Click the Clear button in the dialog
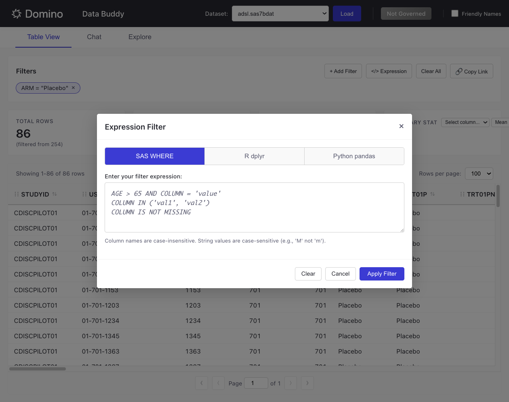This screenshot has width=509, height=402. 308,274
